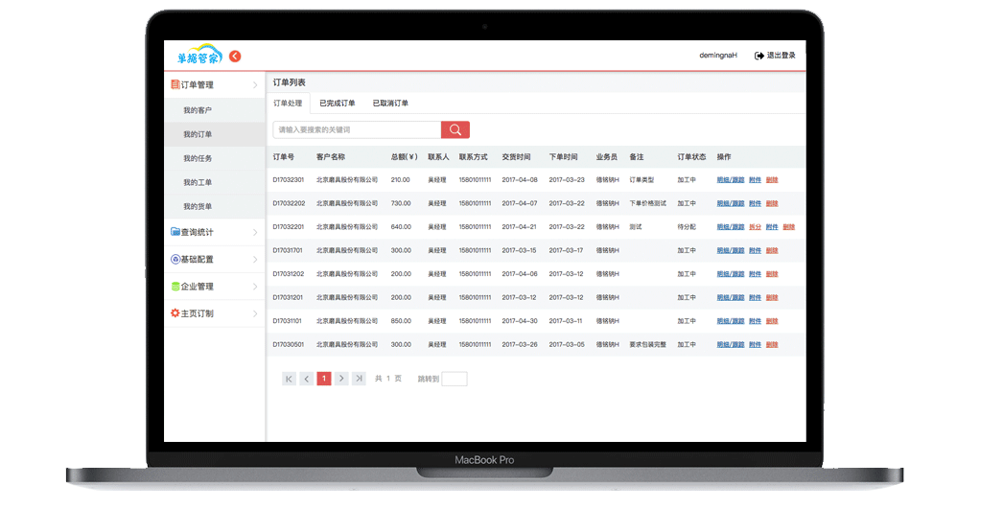Open 明细/跟踪 for order D17032202
The height and width of the screenshot is (509, 1003).
coord(731,203)
